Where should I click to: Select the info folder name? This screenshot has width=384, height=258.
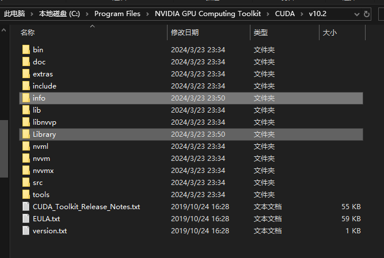point(39,98)
